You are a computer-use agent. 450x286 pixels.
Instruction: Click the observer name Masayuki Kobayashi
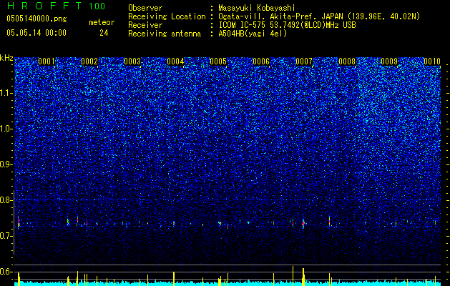tap(257, 8)
